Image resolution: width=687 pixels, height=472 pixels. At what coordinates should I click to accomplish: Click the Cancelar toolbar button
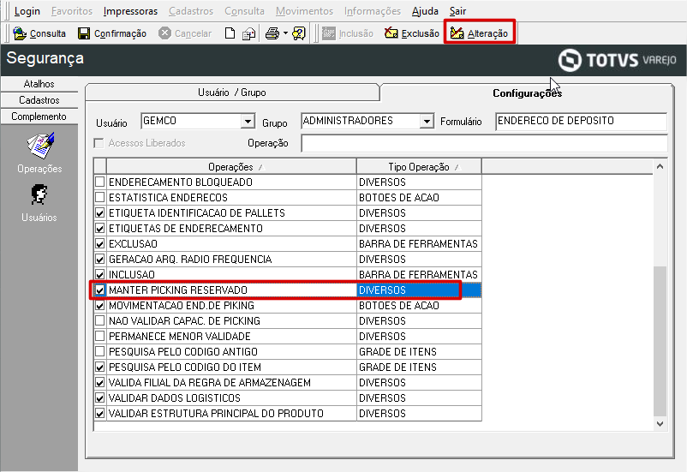coord(185,33)
